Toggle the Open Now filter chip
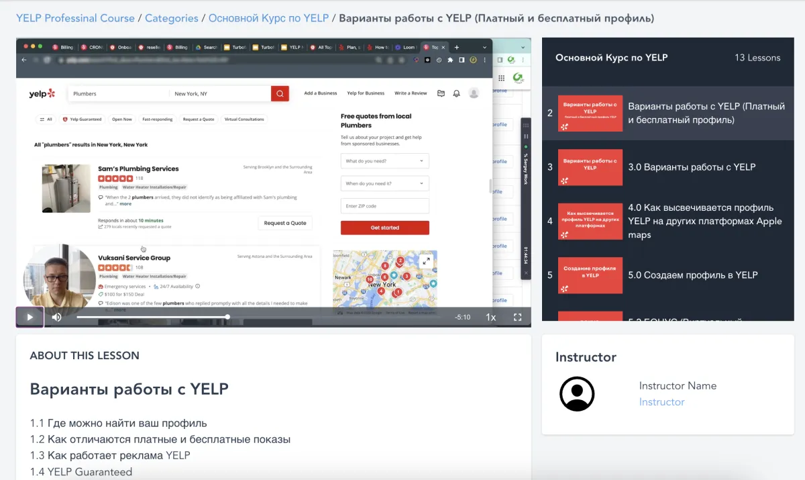Image resolution: width=805 pixels, height=480 pixels. 122,119
